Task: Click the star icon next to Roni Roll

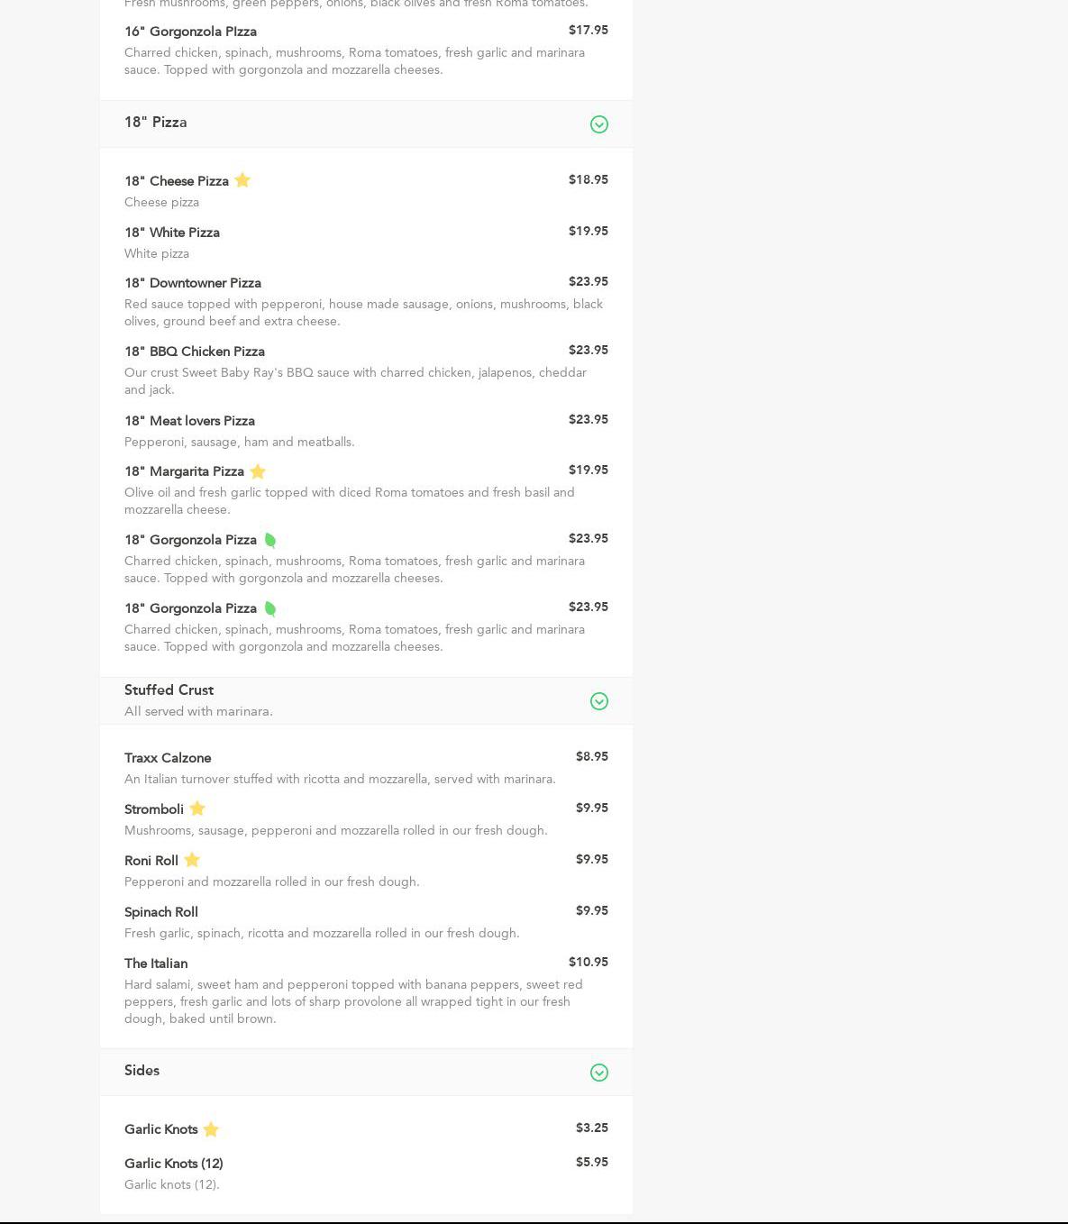Action: coord(192,860)
